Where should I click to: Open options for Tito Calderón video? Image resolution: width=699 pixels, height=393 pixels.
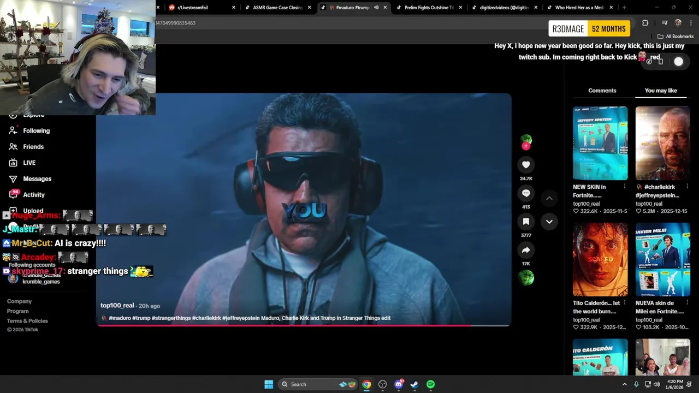[x=625, y=303]
